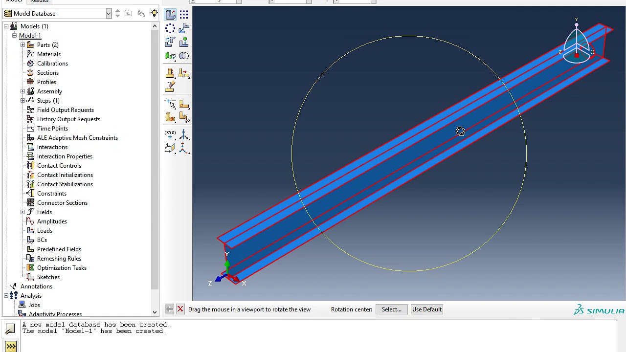Click the partition cell tool icon
626x352 pixels.
point(170,117)
